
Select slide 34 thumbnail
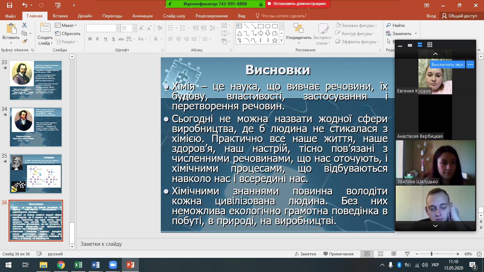pyautogui.click(x=36, y=127)
